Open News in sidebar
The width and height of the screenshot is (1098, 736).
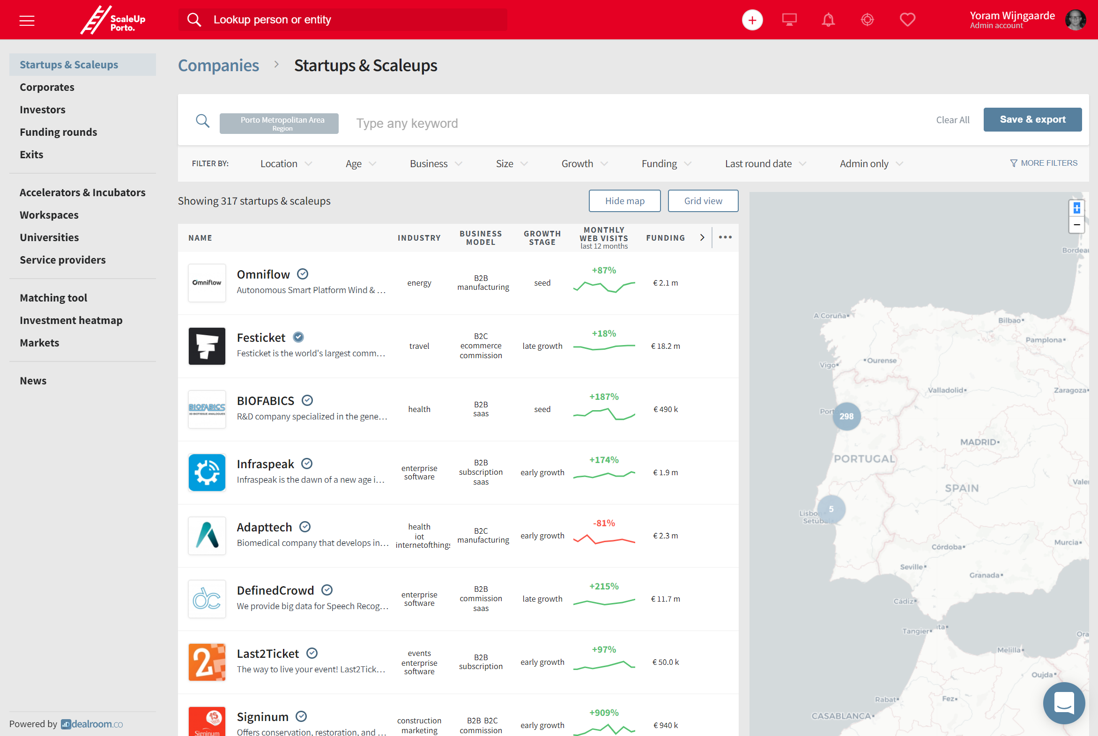point(33,381)
